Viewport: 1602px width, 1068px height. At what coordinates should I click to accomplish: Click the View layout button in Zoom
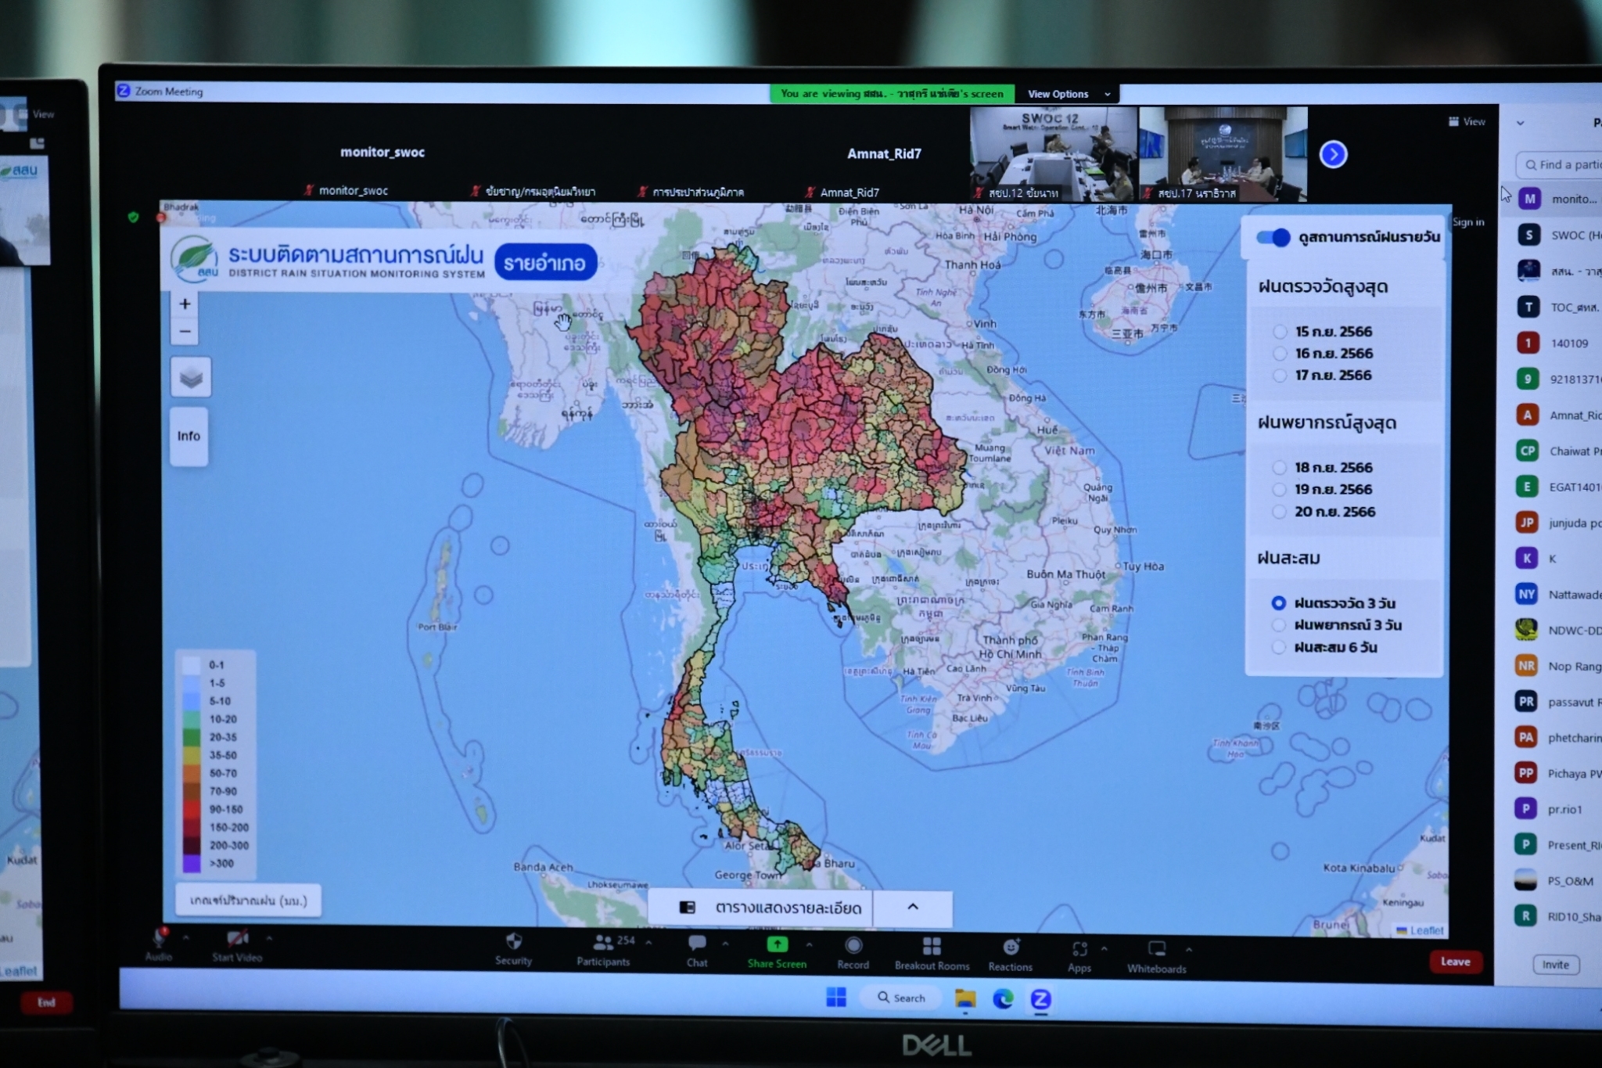(x=1467, y=121)
